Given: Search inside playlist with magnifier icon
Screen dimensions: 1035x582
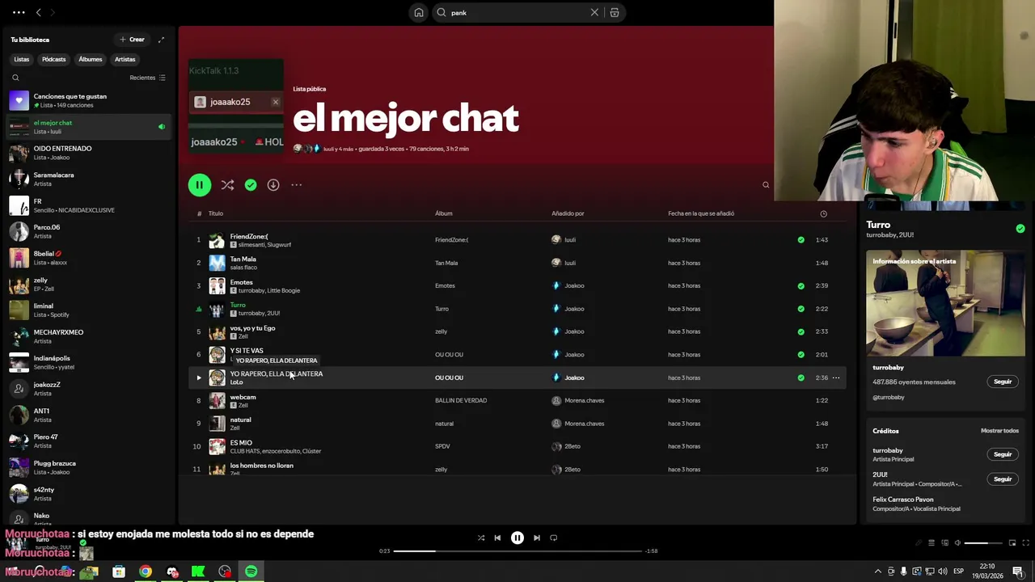Looking at the screenshot, I should [766, 185].
